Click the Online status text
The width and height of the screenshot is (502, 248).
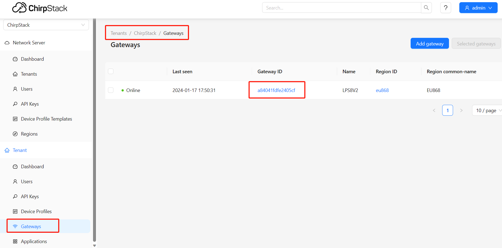click(133, 90)
